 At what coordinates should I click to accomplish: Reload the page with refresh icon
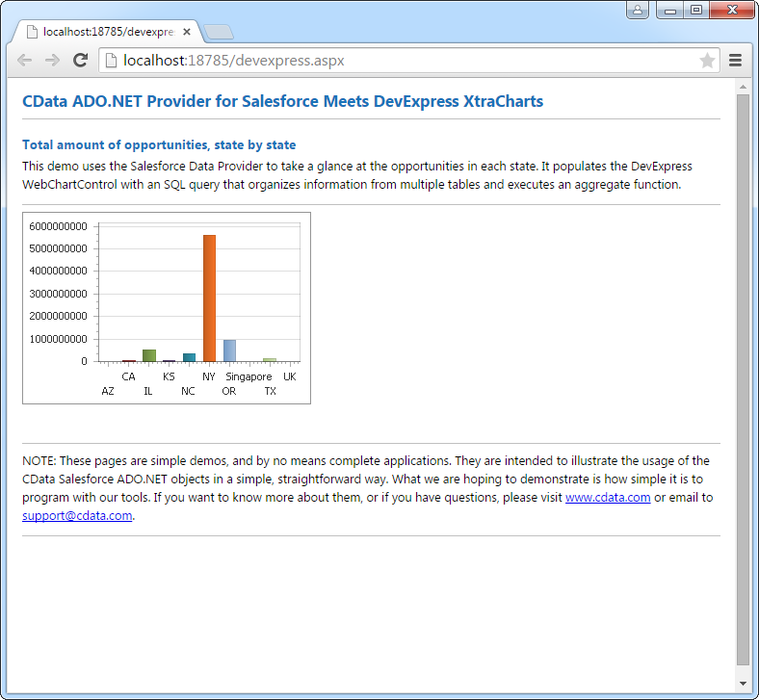click(81, 61)
